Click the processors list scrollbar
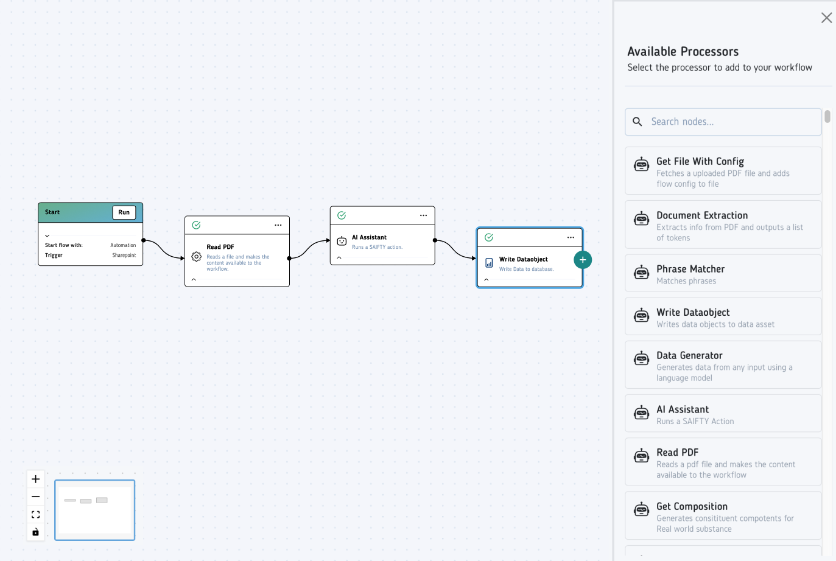 coord(827,116)
